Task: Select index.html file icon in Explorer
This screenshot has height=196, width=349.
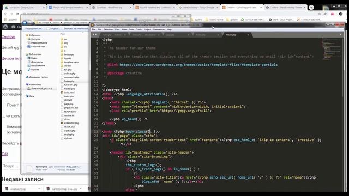Action: [x=62, y=93]
